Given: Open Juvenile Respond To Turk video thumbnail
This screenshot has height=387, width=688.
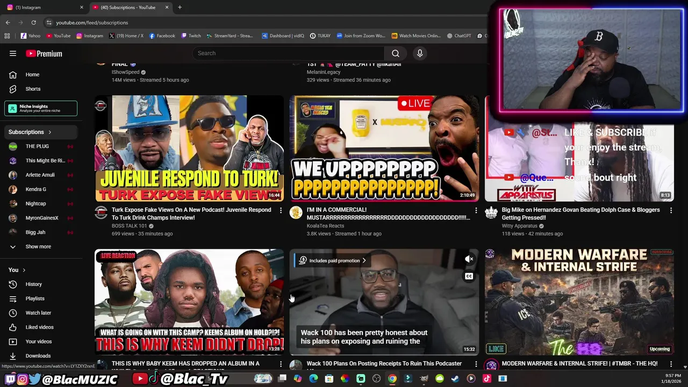Looking at the screenshot, I should click(x=189, y=148).
